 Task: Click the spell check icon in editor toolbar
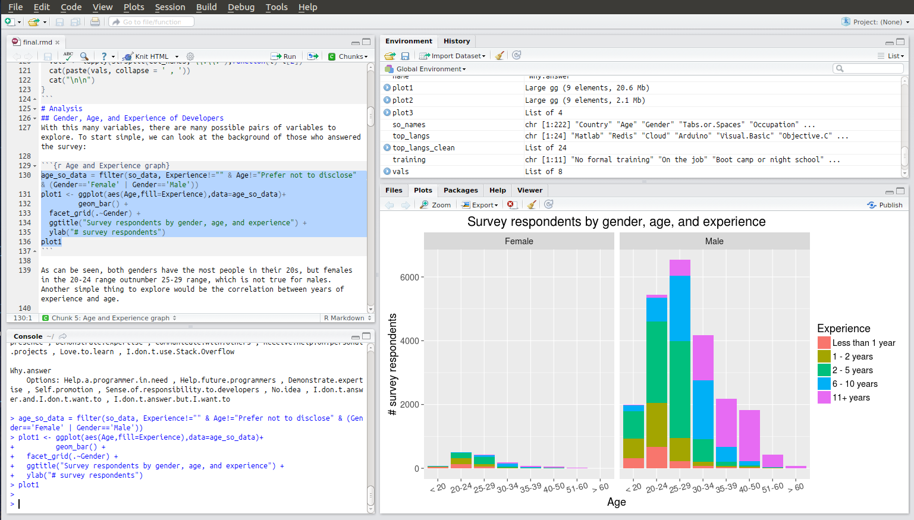coord(68,56)
